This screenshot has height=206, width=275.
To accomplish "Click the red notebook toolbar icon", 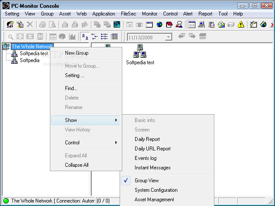I will pyautogui.click(x=169, y=25).
